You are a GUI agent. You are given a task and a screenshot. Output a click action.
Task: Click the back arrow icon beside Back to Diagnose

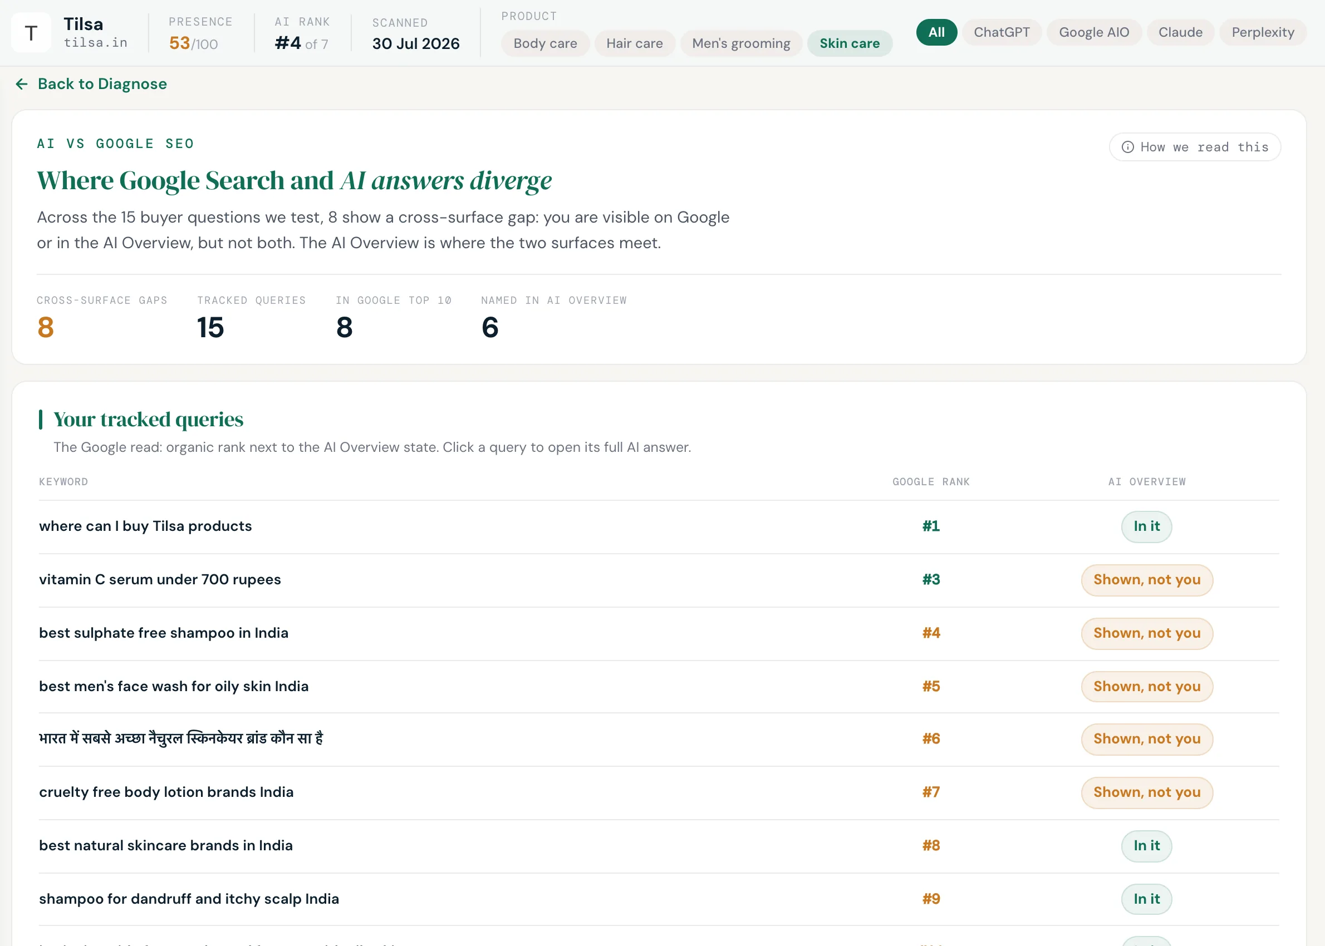22,84
